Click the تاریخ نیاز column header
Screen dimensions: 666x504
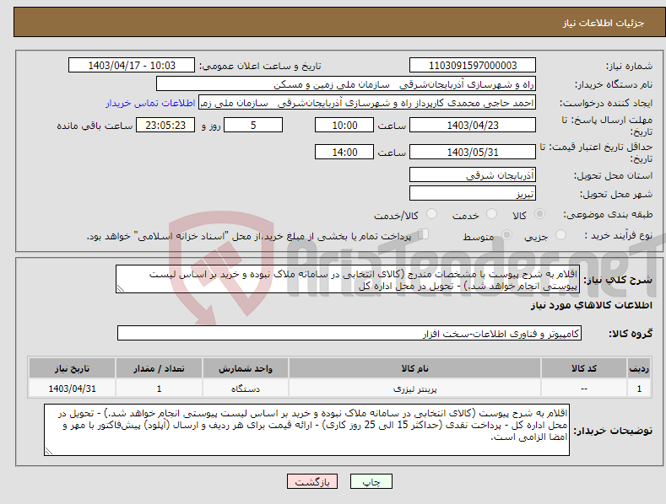click(72, 368)
